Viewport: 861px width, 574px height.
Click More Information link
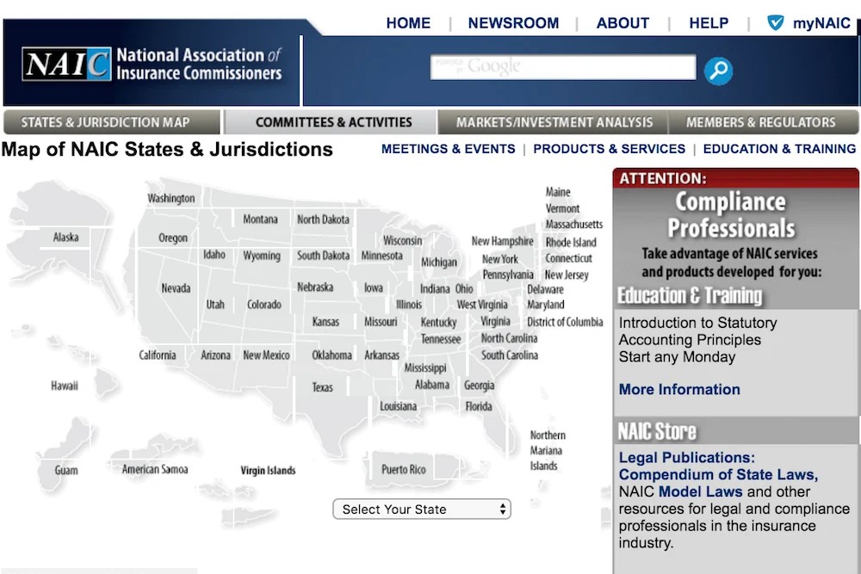pos(679,389)
